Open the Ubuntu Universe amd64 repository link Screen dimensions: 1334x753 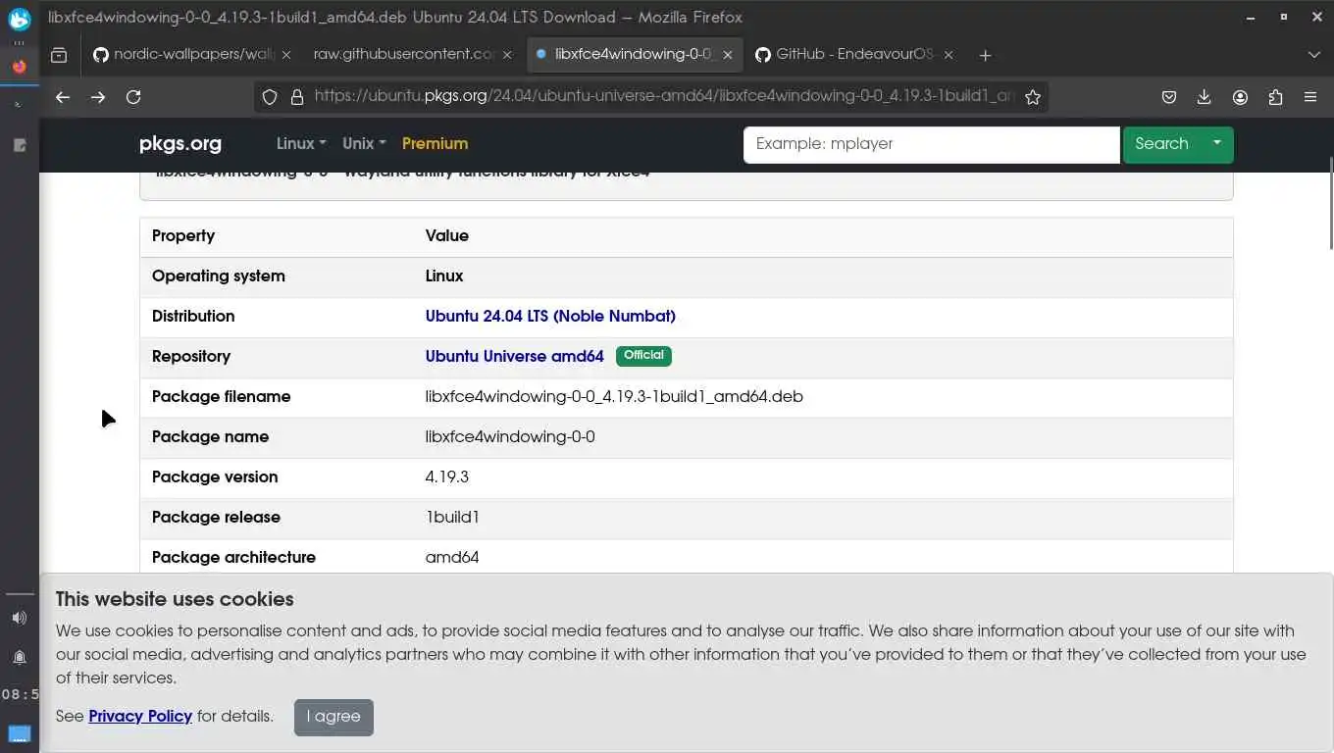click(x=515, y=357)
